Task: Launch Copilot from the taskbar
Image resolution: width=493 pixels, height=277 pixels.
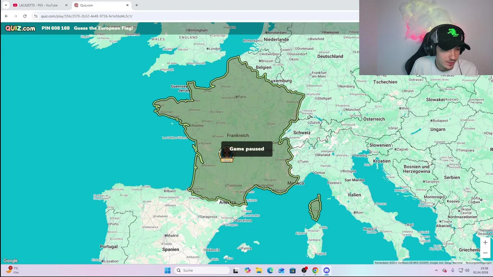Action: tap(247, 270)
